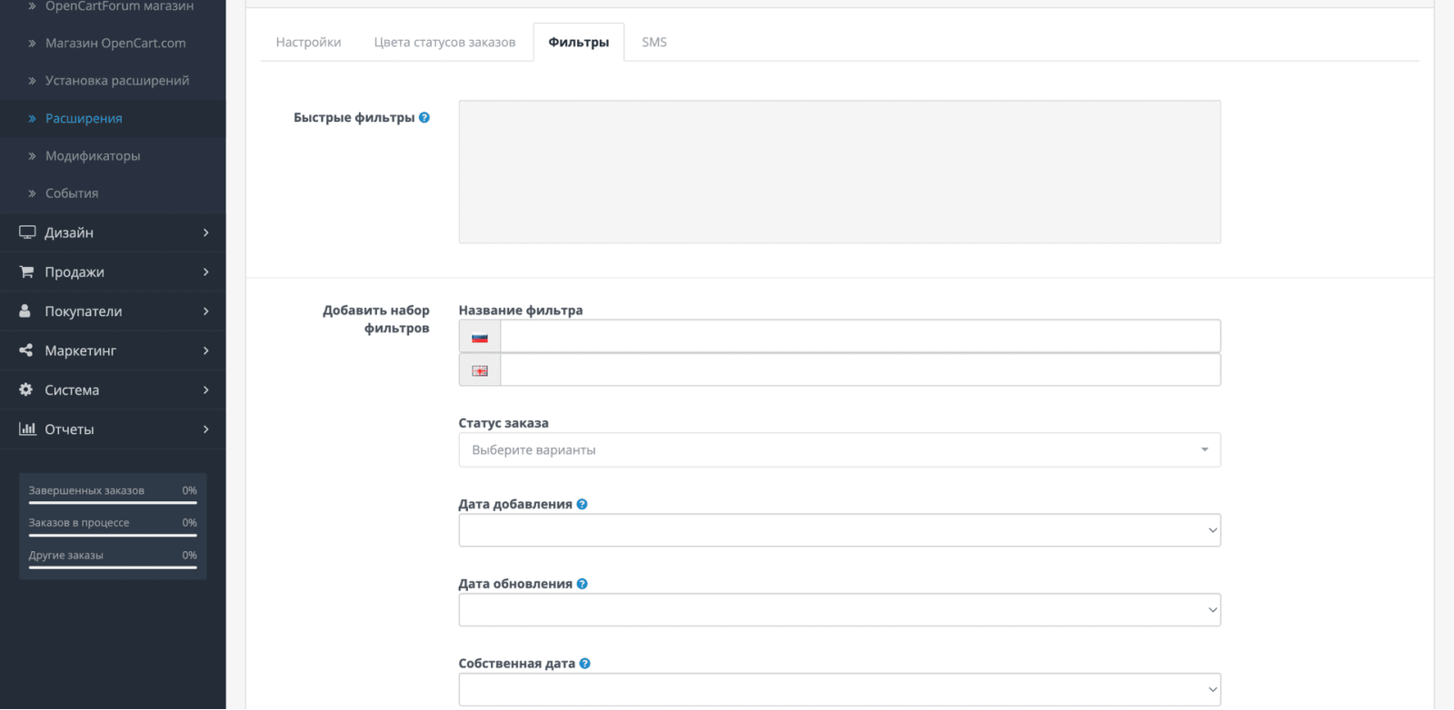Viewport: 1454px width, 710px height.
Task: Open the Статус заказа dropdown
Action: click(x=840, y=450)
